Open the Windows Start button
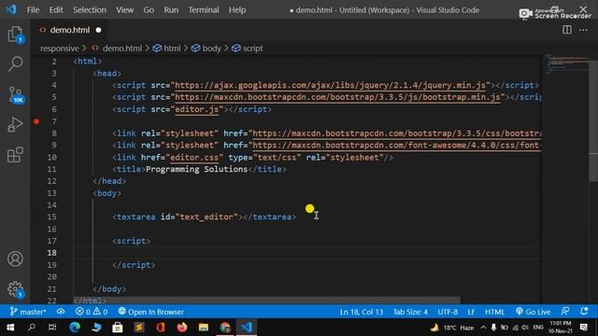The image size is (598, 336). point(10,328)
